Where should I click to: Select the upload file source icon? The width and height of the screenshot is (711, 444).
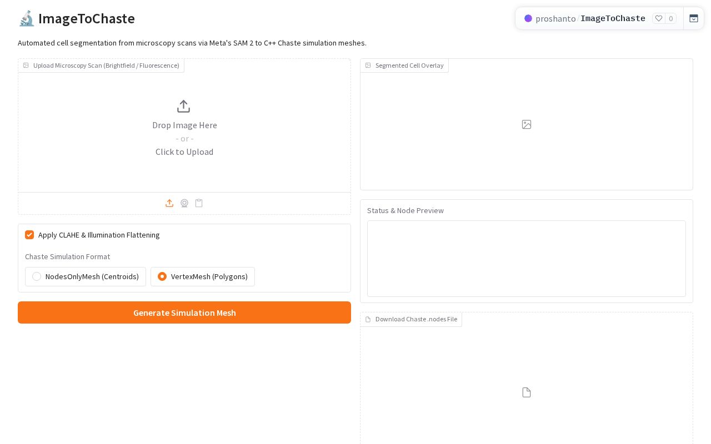(169, 203)
